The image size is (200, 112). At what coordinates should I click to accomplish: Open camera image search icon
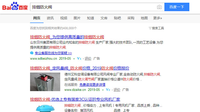[159, 7]
